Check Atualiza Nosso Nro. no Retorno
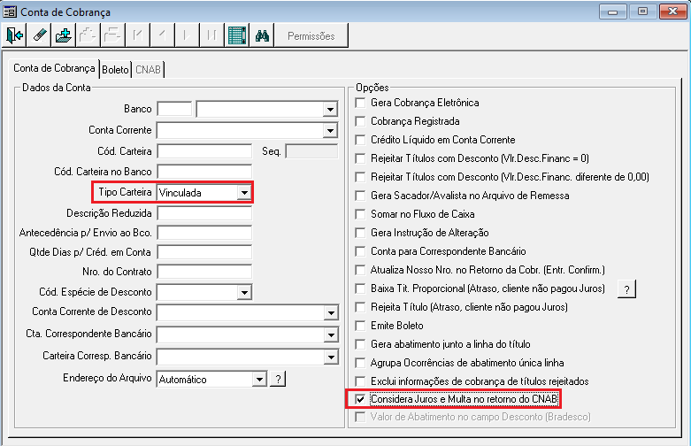691x446 pixels. (x=360, y=270)
